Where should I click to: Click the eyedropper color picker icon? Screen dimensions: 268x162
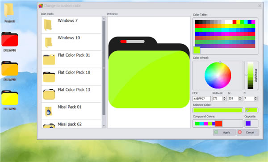point(247,110)
